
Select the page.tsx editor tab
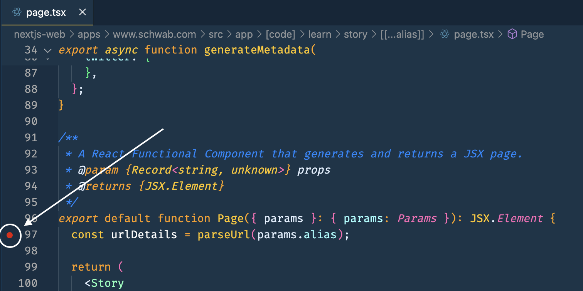(x=46, y=12)
